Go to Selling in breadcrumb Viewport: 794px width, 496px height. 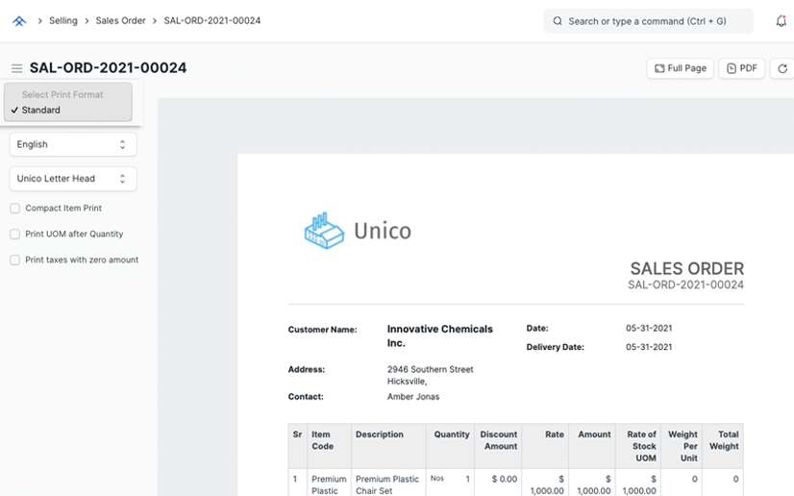click(x=63, y=20)
